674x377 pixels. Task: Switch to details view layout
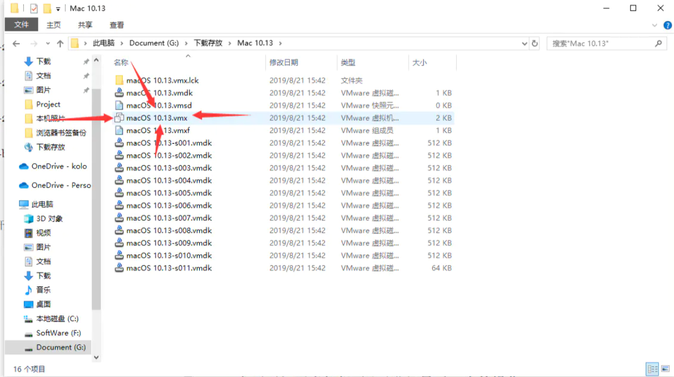pos(652,369)
